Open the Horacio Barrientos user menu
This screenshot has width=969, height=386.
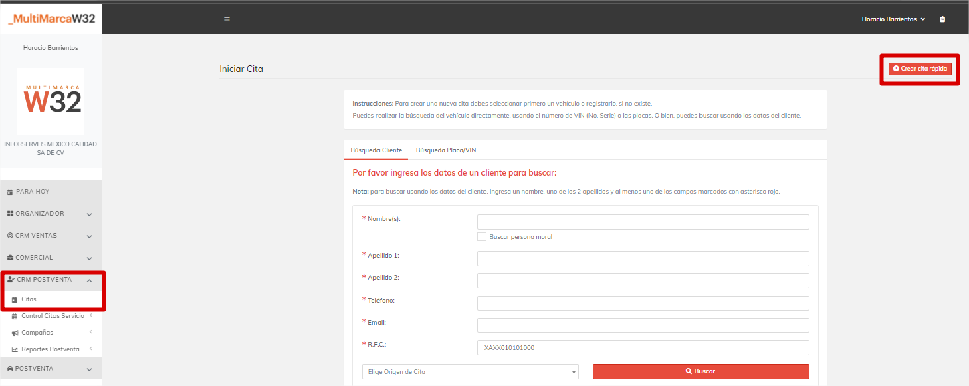click(893, 19)
